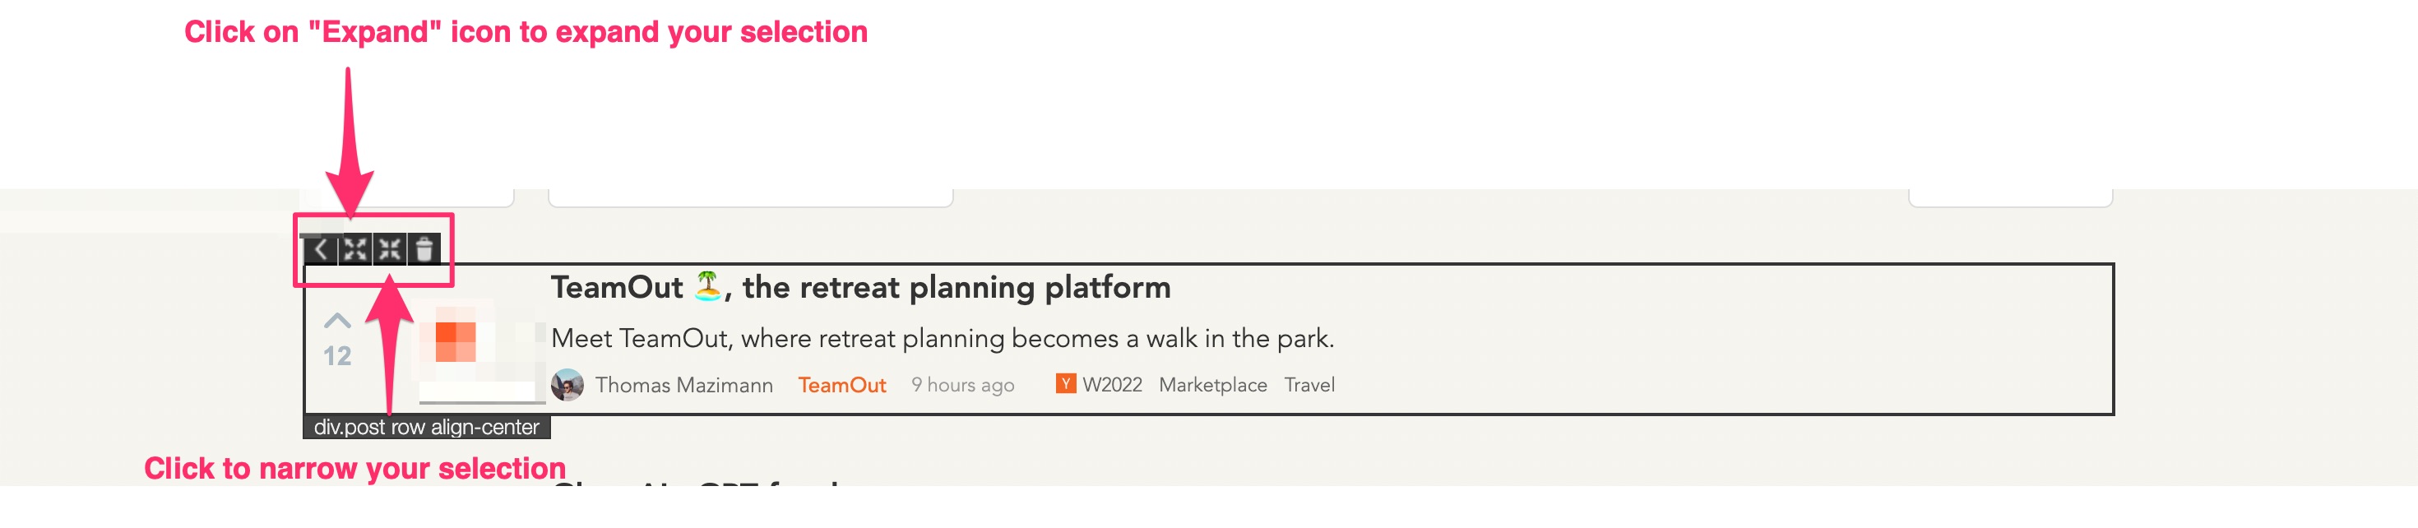Click the "Click to narrow your selection" annotation
Viewport: 2418px width, 528px height.
[x=354, y=468]
